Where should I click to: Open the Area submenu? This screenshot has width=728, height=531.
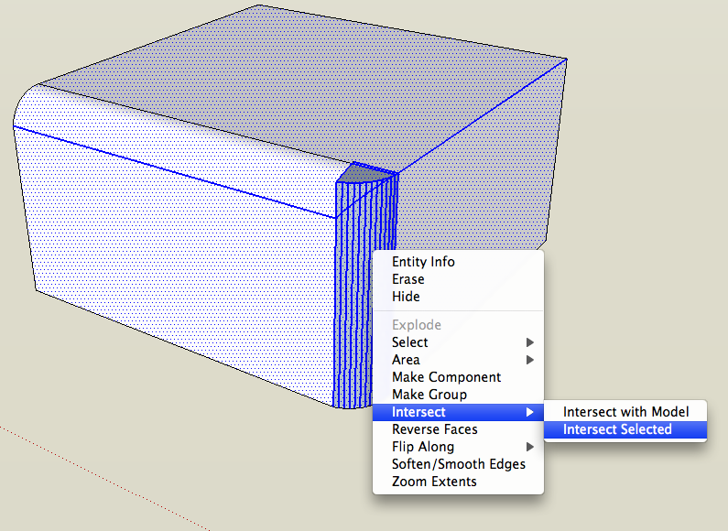point(458,360)
